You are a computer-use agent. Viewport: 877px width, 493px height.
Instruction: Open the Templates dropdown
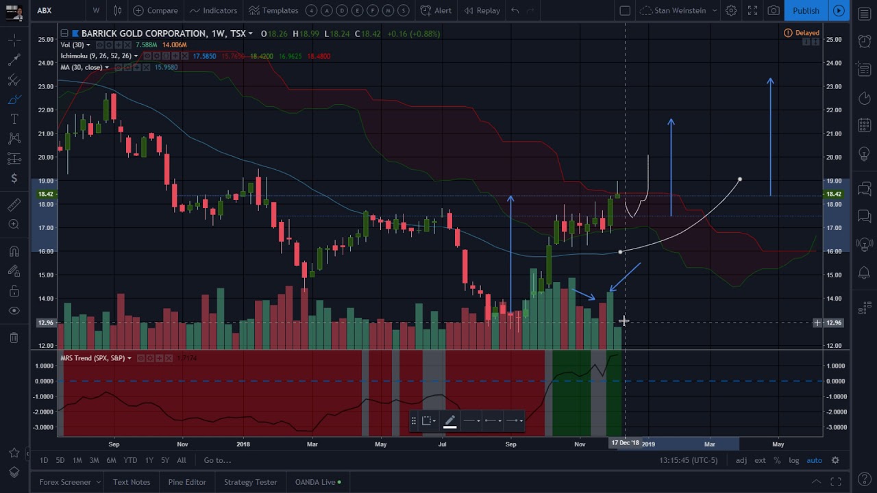tap(273, 10)
